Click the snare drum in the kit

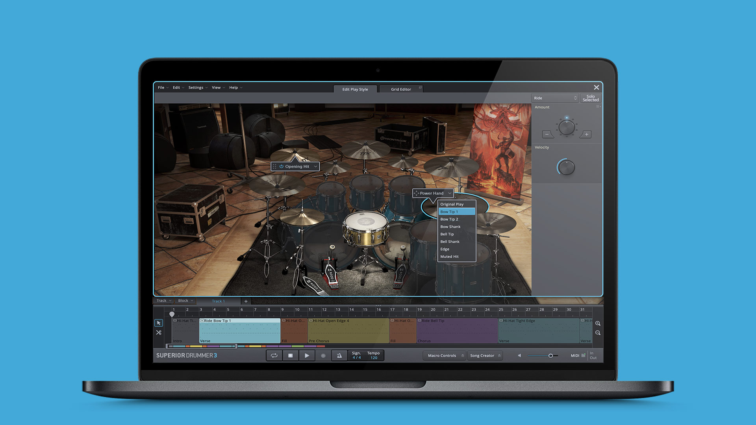366,229
